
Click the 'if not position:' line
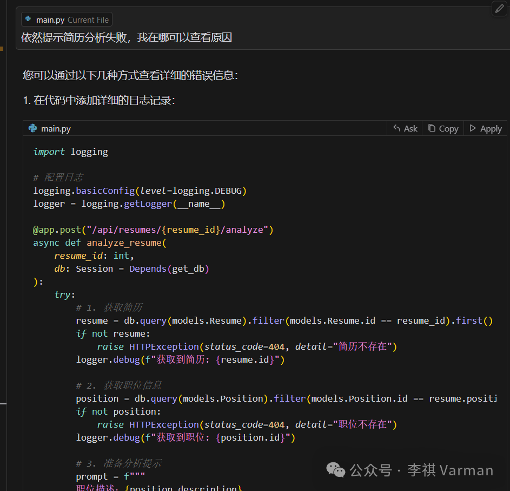coord(118,412)
